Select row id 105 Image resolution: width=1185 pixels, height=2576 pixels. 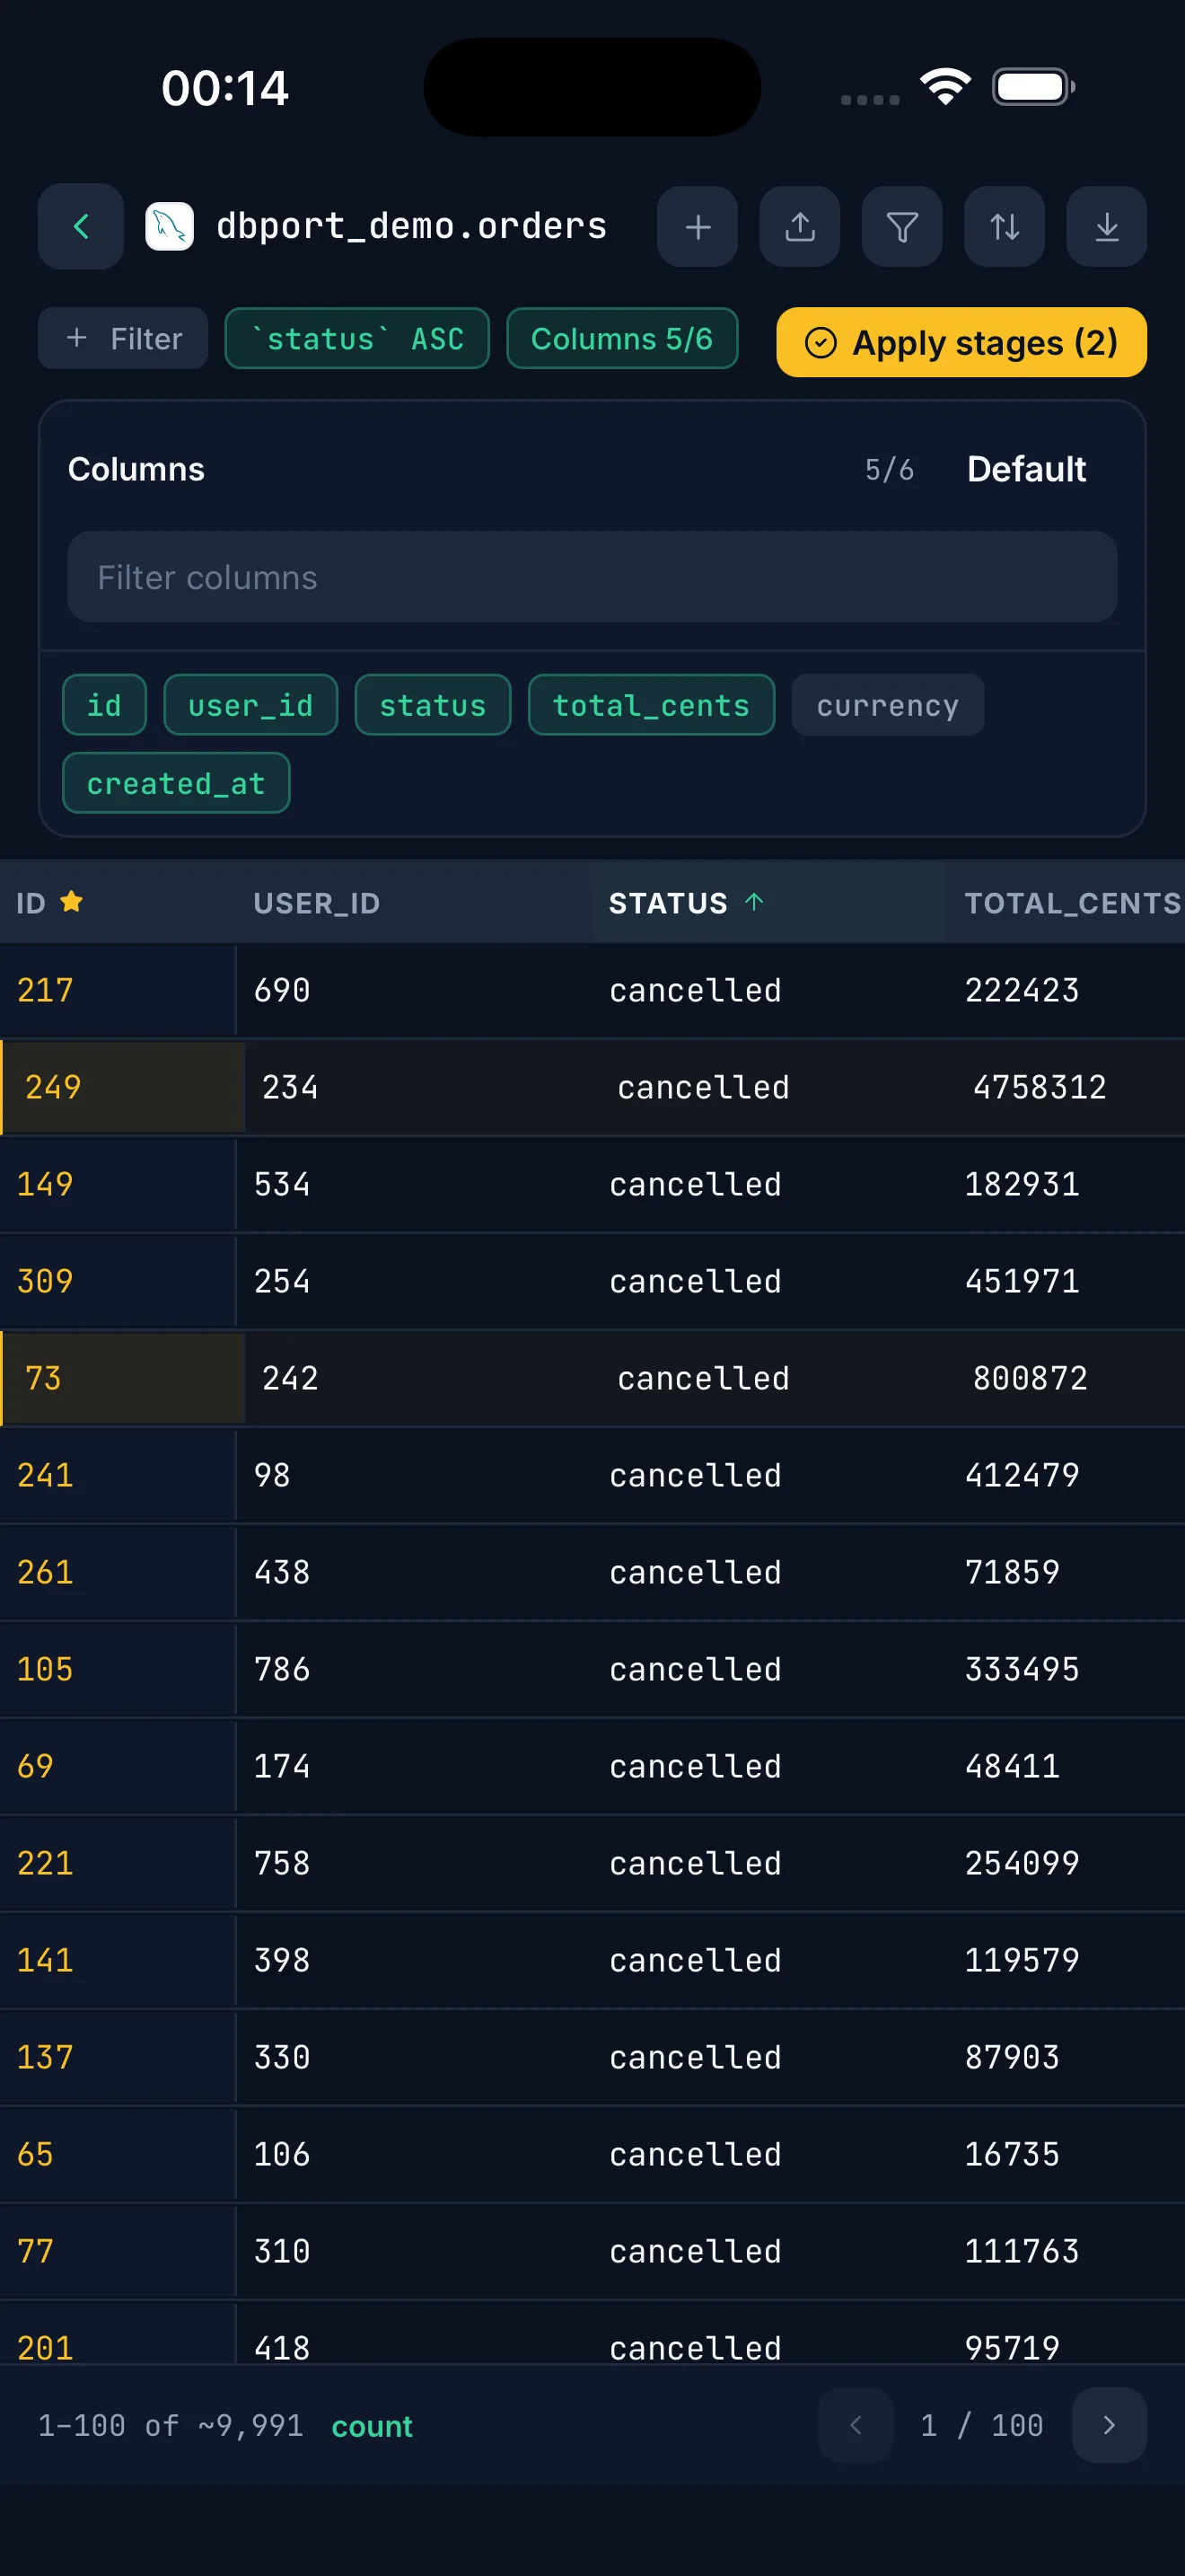[45, 1669]
